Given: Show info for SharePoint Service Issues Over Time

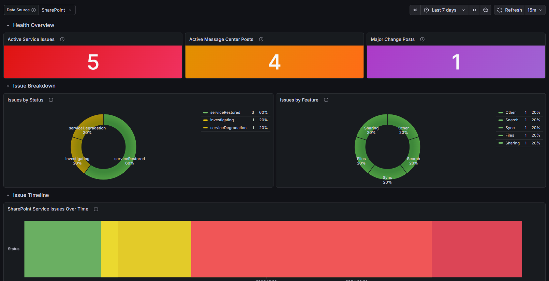Looking at the screenshot, I should point(96,209).
